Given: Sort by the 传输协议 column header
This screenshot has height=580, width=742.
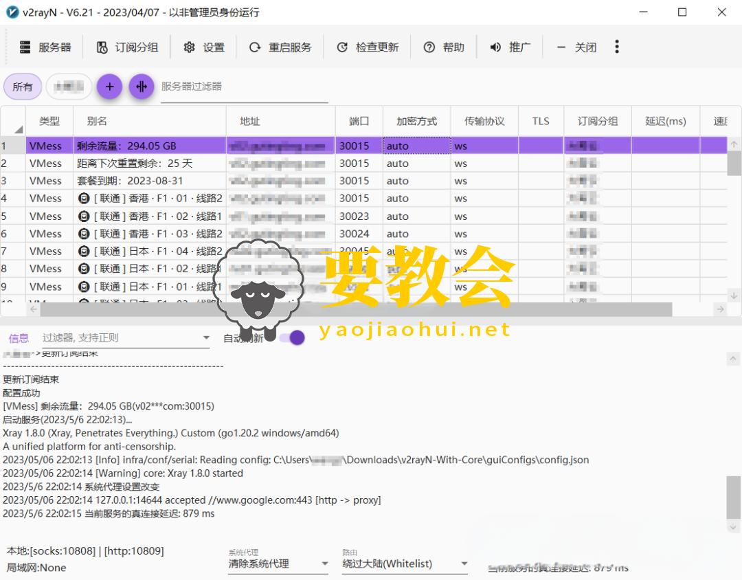Looking at the screenshot, I should (484, 121).
